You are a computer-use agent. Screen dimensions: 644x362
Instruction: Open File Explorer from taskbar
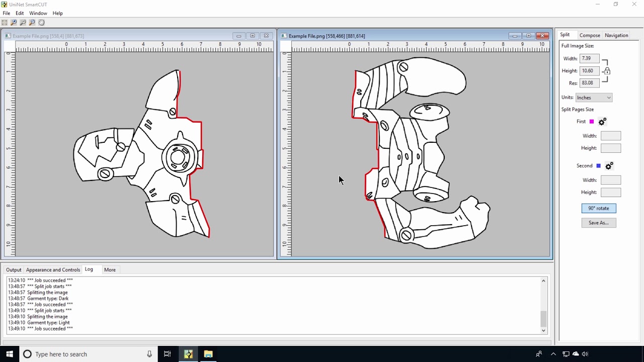pos(208,354)
